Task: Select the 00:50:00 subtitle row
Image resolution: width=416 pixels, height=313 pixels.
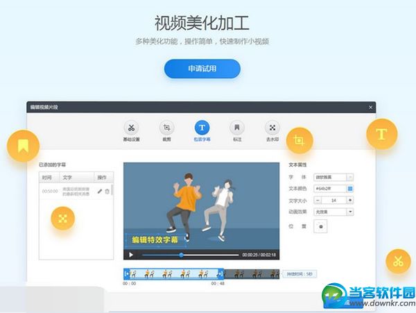Action: click(76, 191)
